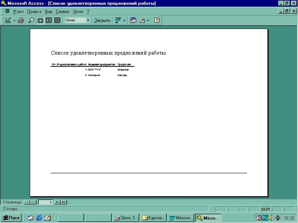The width and height of the screenshot is (298, 223).
Task: Switch to 'Курсов...' folder taskbar button
Action: 153,218
